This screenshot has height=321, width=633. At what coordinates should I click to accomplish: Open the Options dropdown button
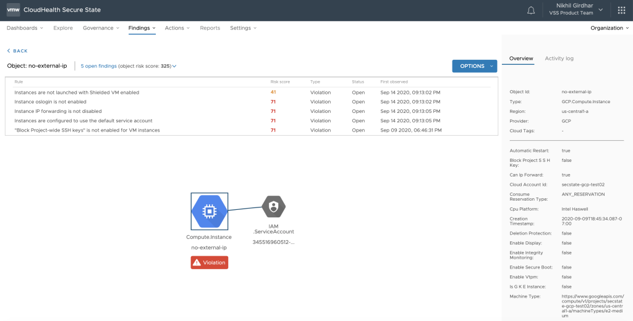click(x=474, y=66)
